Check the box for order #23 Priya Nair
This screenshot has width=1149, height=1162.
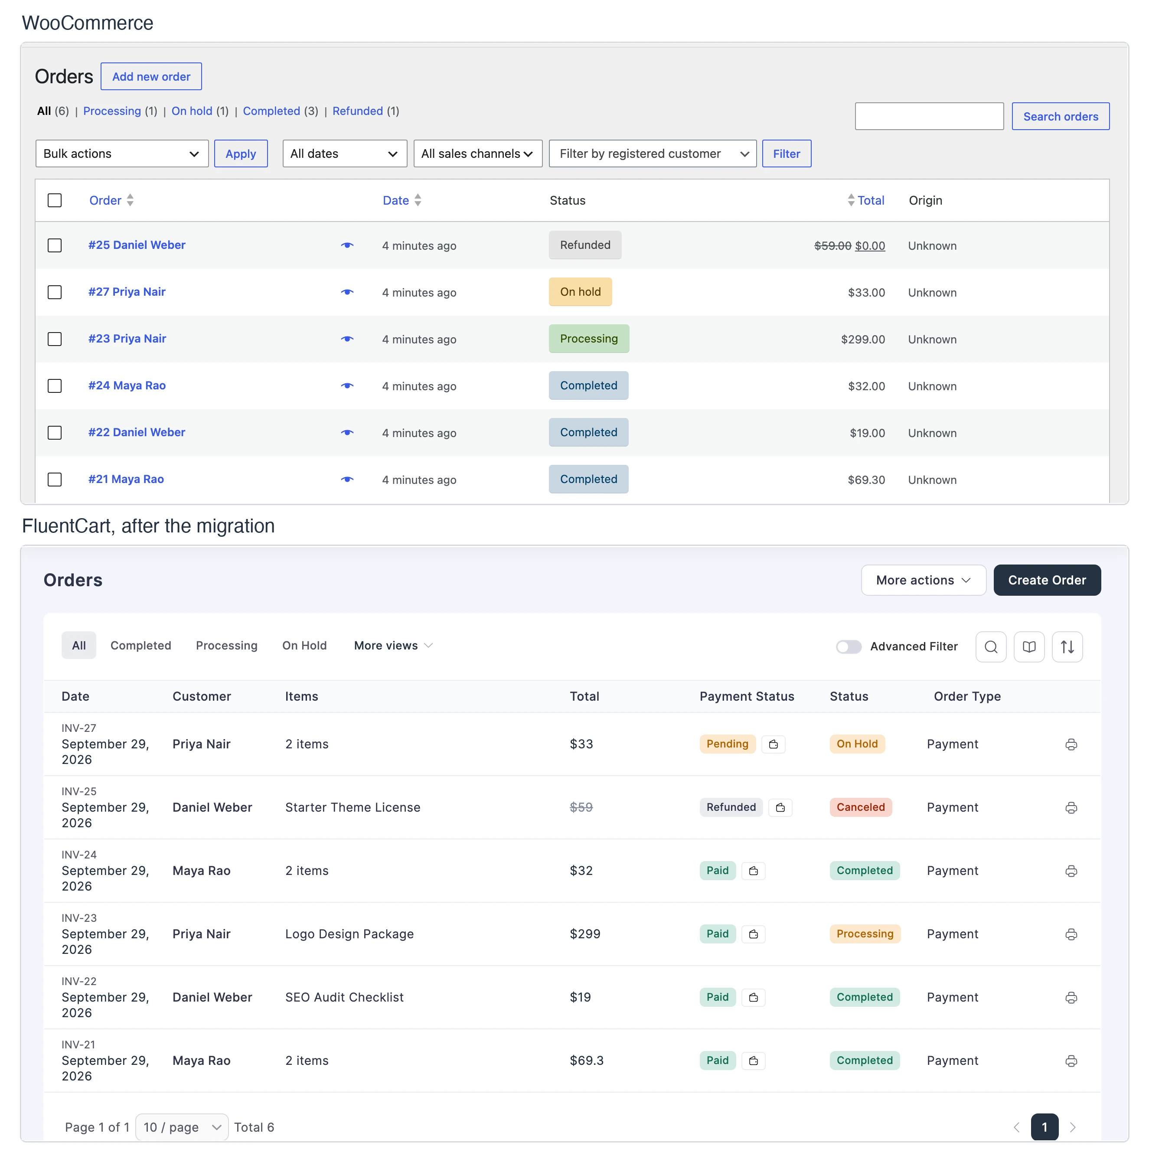pyautogui.click(x=55, y=339)
